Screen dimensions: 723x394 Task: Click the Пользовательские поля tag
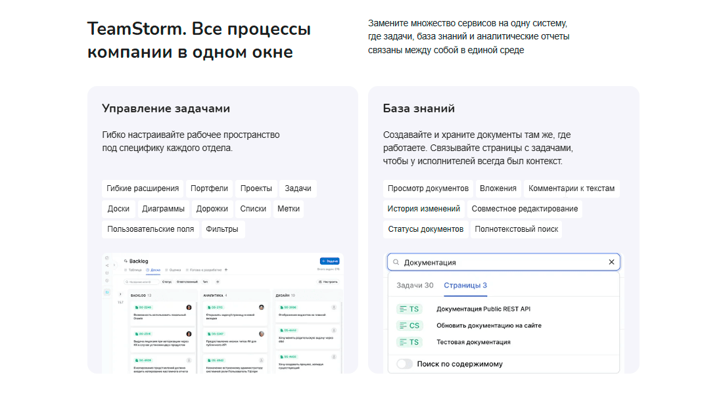tap(151, 229)
